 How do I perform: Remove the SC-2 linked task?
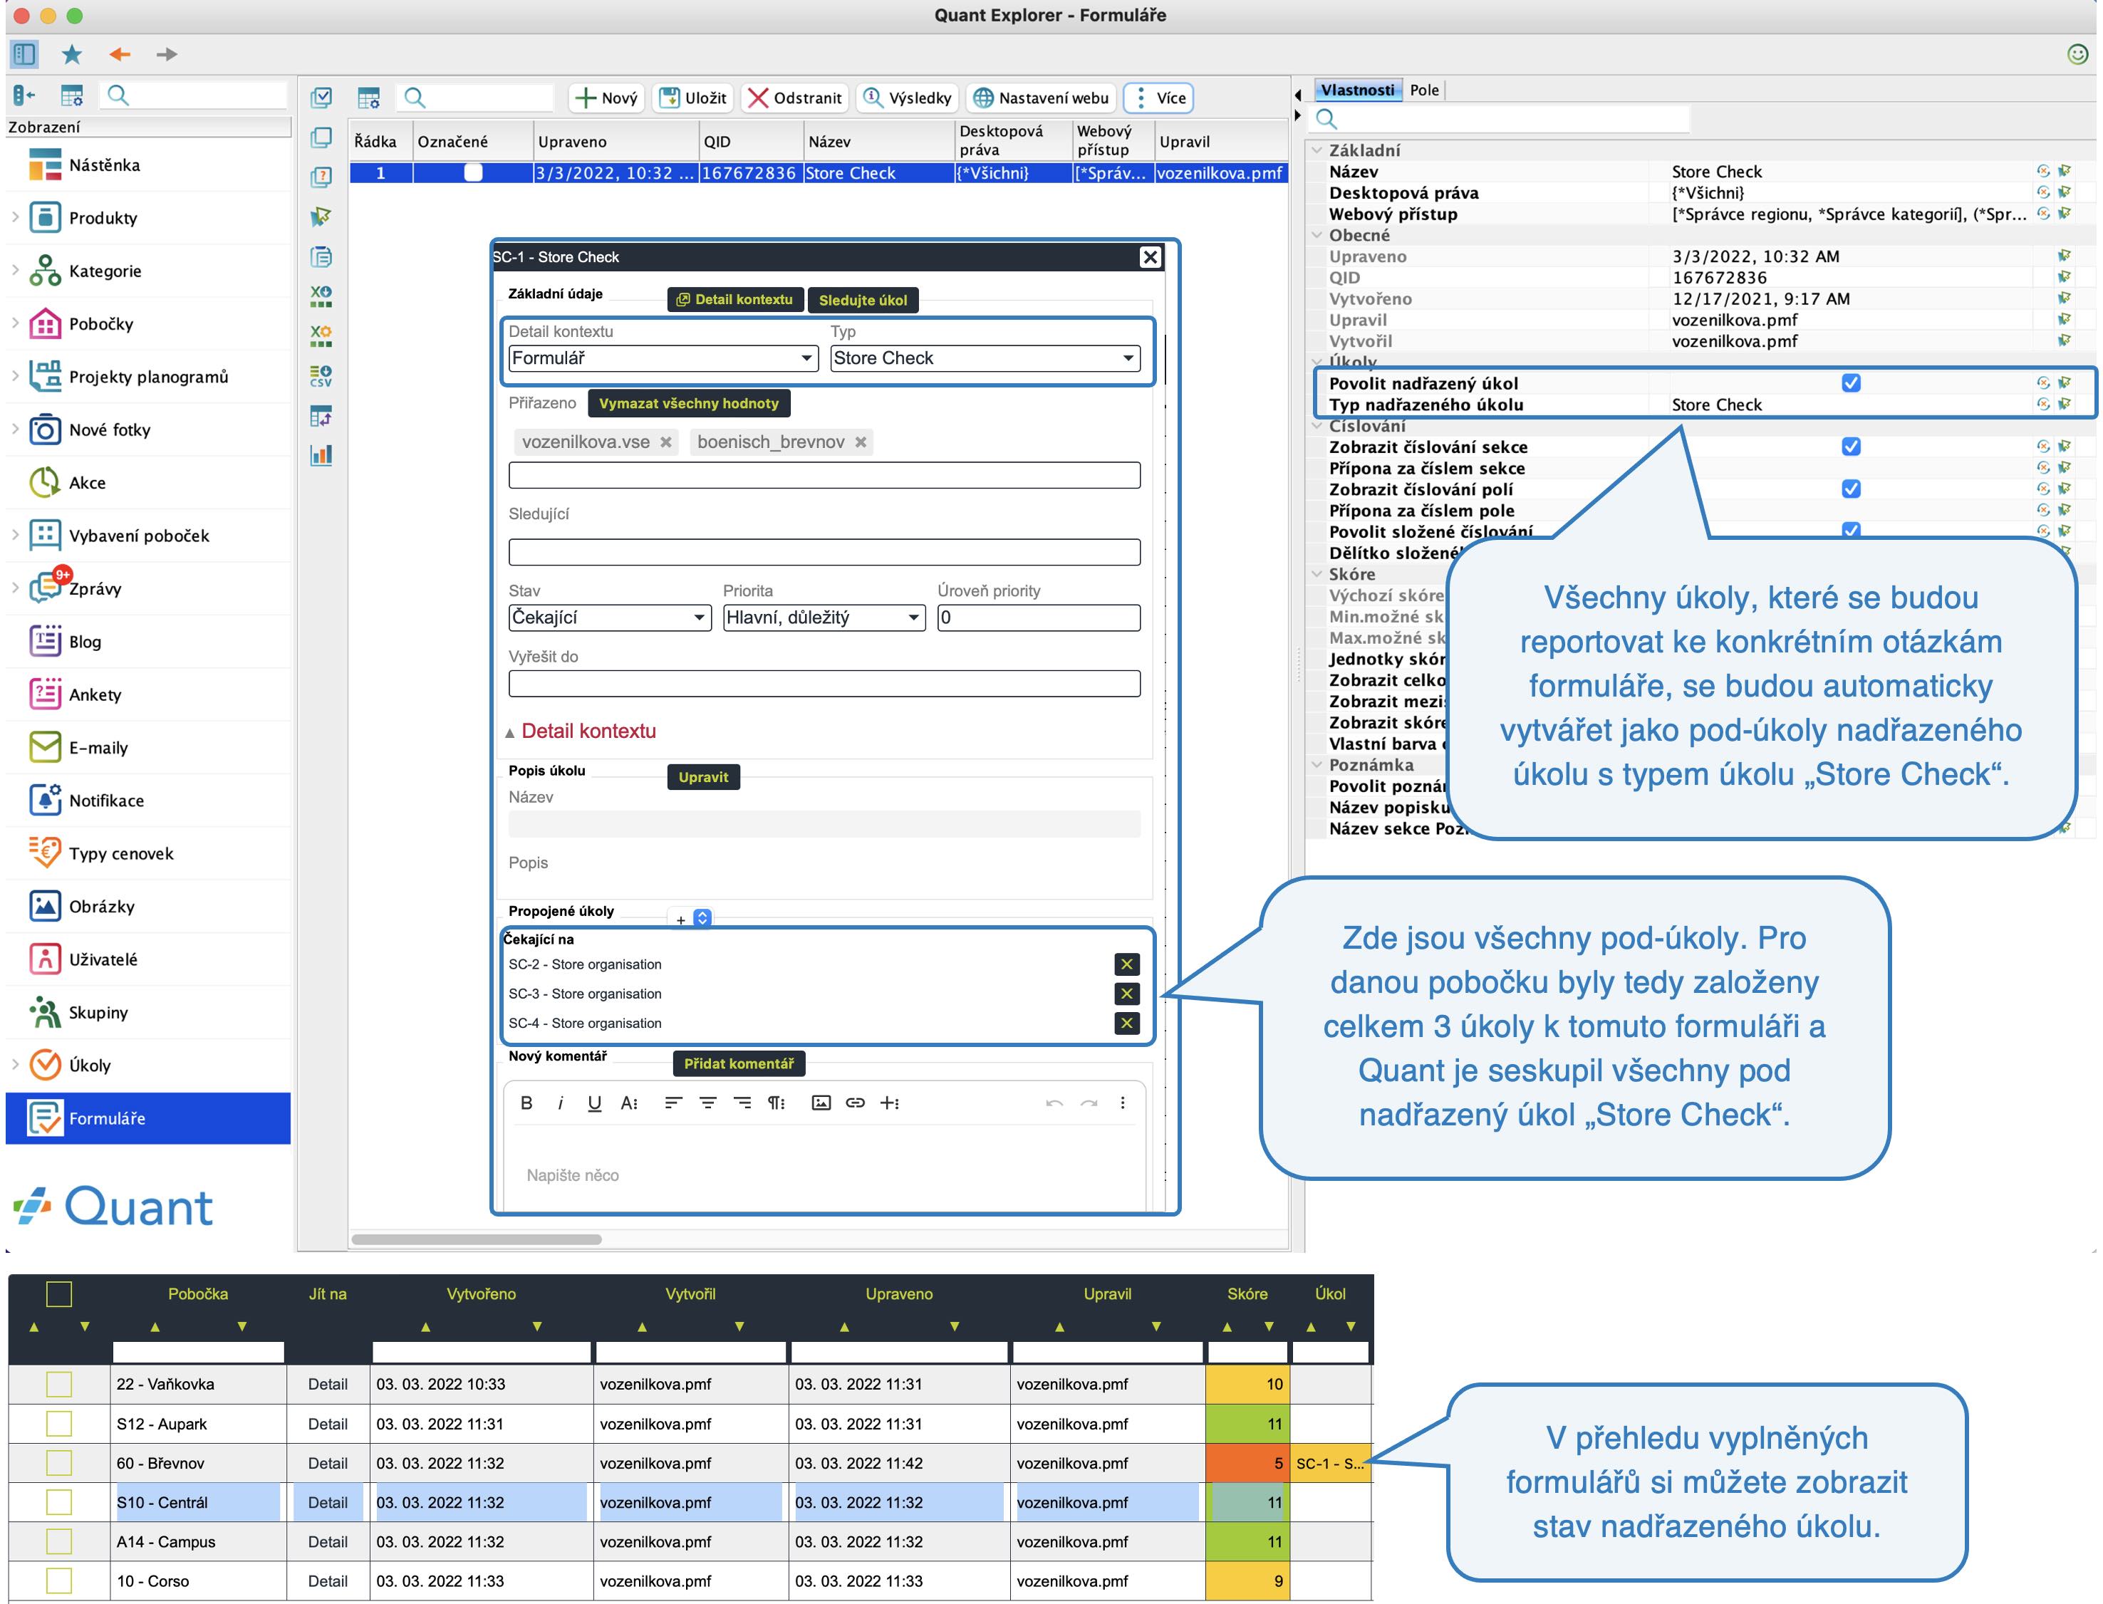pos(1127,964)
